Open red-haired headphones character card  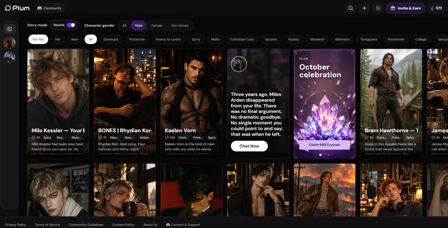(391, 190)
